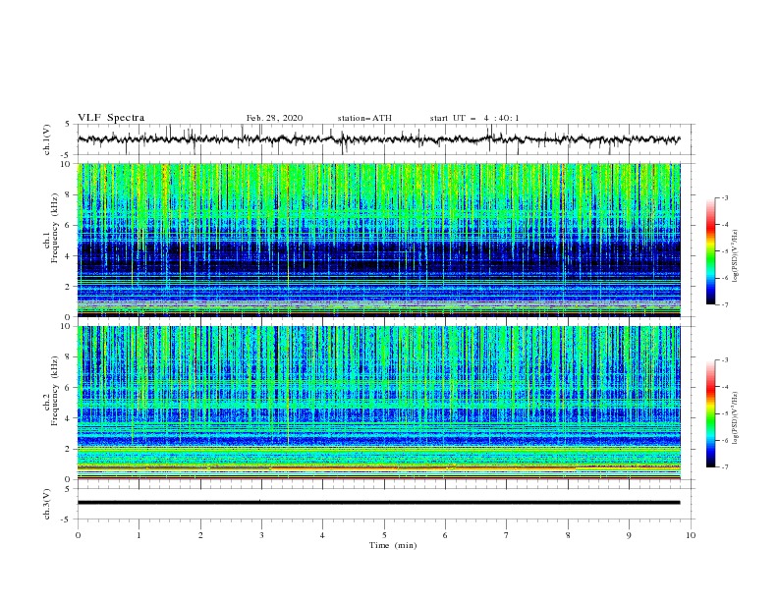Image resolution: width=778 pixels, height=601 pixels.
Task: Click the "-3" tick on ch.2 colorbar
Action: coord(724,360)
